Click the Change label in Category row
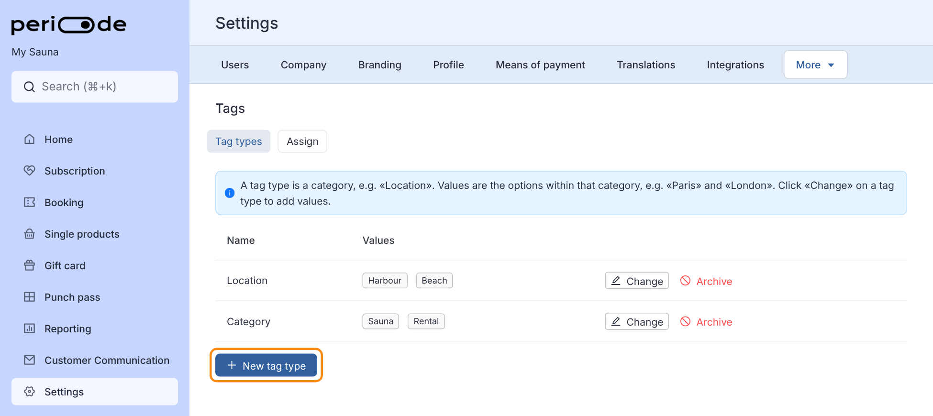The image size is (933, 416). tap(644, 322)
